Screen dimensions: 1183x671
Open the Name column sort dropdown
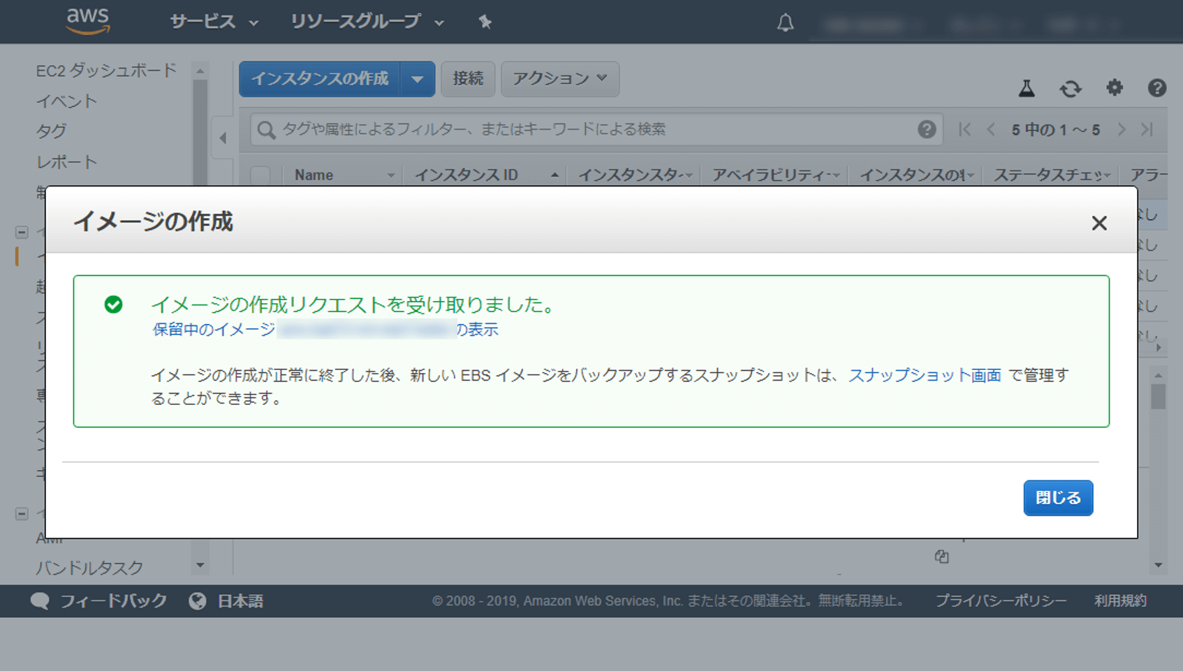(391, 175)
